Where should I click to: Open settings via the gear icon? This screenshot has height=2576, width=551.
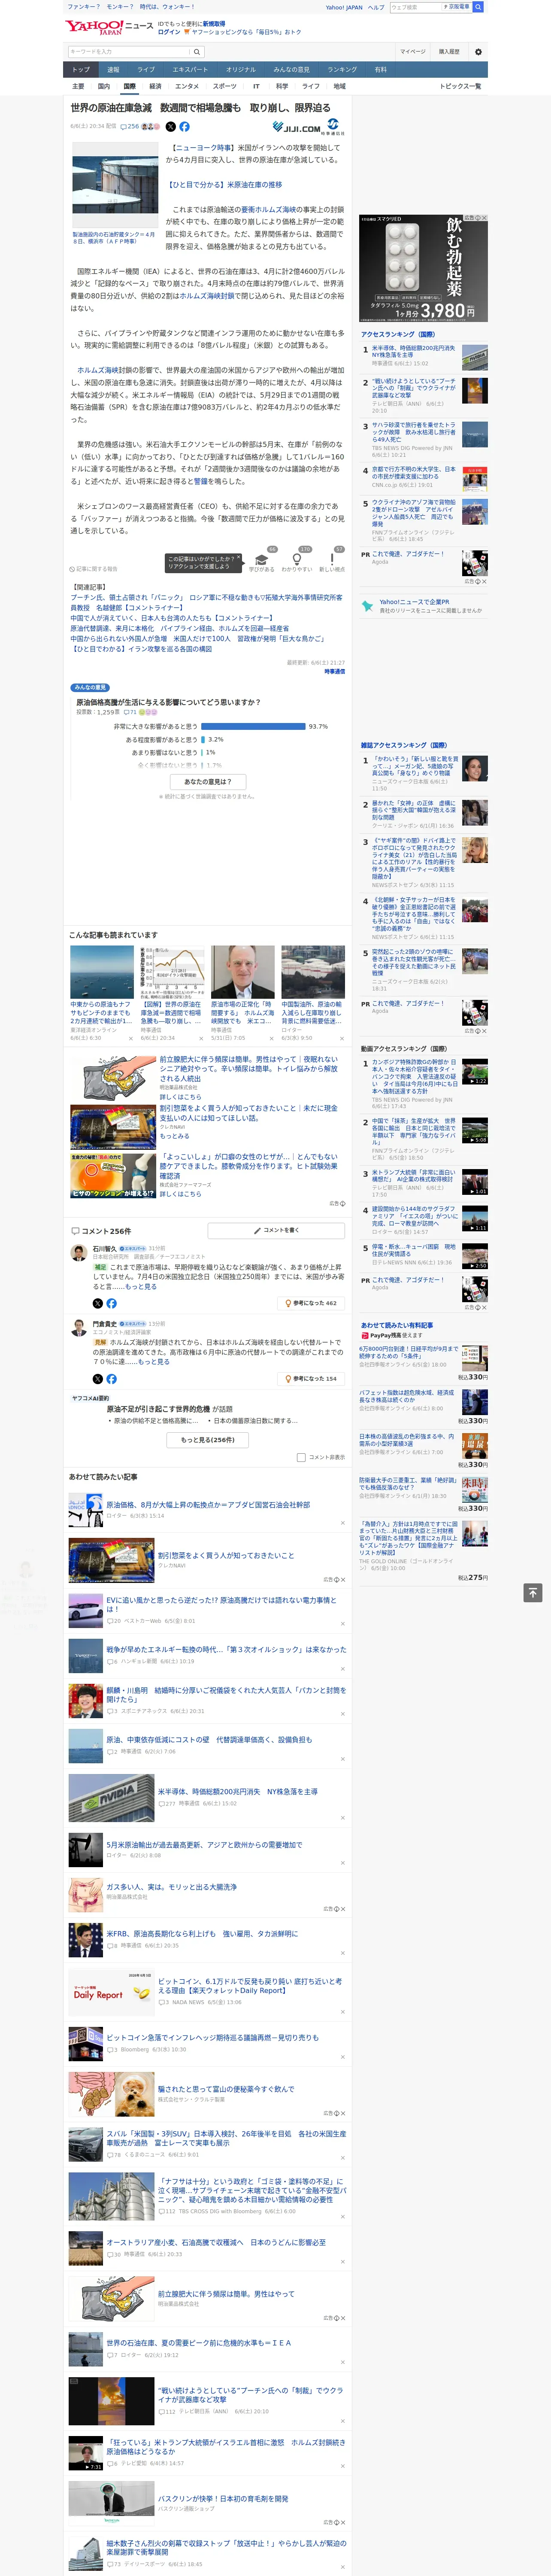tap(478, 51)
